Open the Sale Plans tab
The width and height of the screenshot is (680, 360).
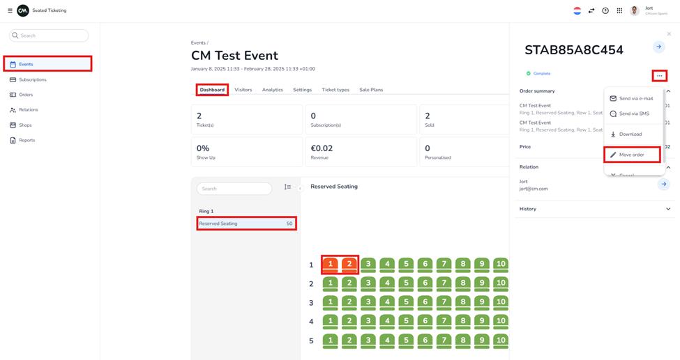click(x=371, y=90)
